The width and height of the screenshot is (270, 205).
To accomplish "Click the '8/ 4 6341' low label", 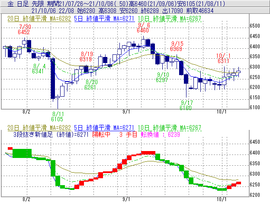I will click(38, 69).
